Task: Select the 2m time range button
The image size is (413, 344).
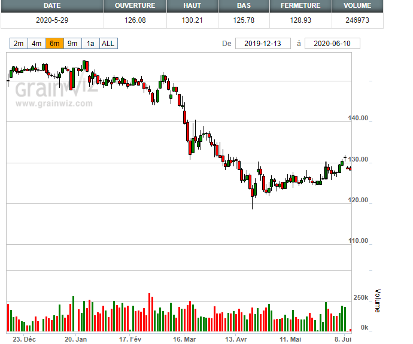Action: click(x=19, y=44)
